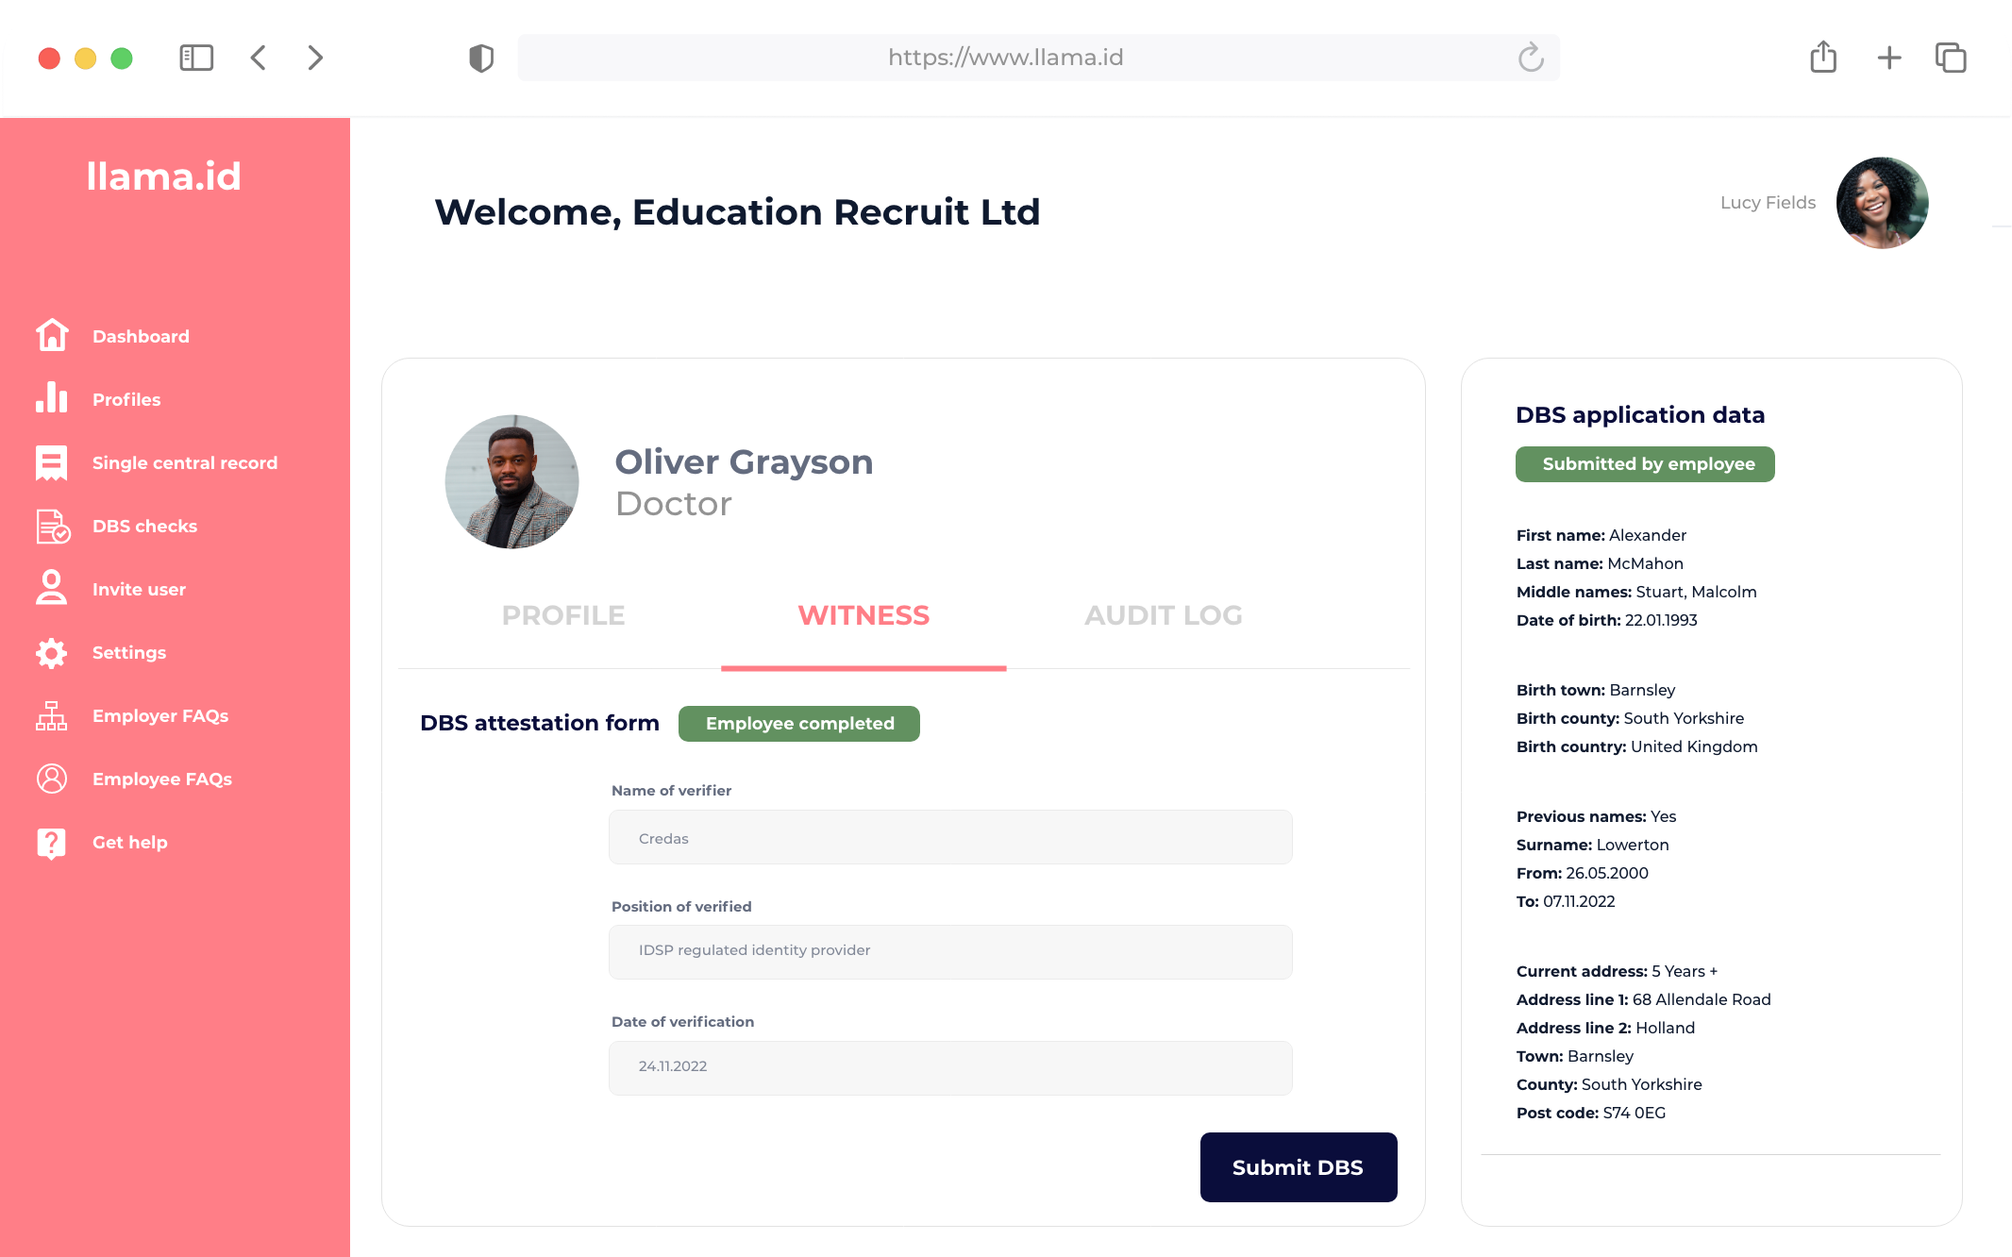Reload the page with the refresh icon
This screenshot has width=2012, height=1257.
(1531, 58)
